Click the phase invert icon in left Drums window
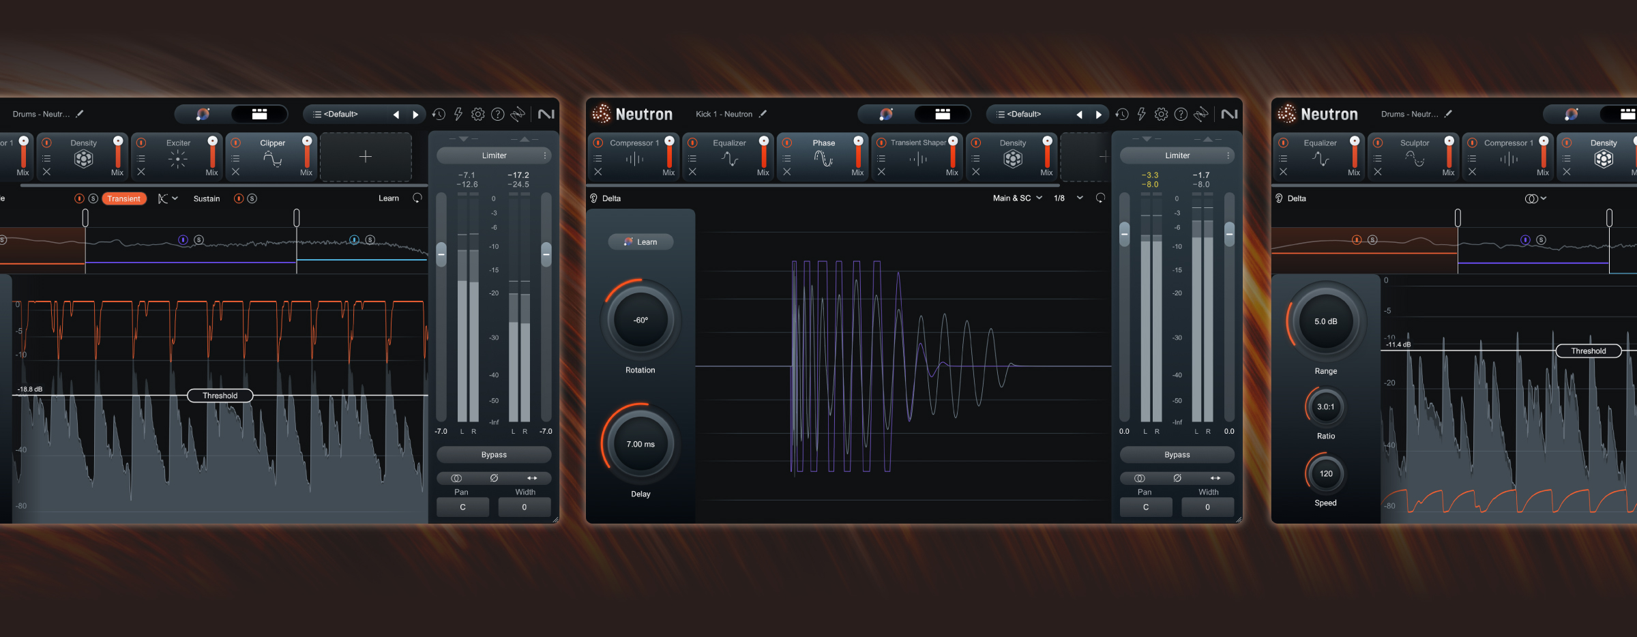Viewport: 1637px width, 637px height. click(x=494, y=478)
